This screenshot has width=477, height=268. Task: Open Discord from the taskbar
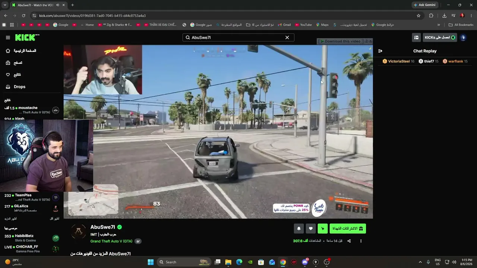pos(305,262)
